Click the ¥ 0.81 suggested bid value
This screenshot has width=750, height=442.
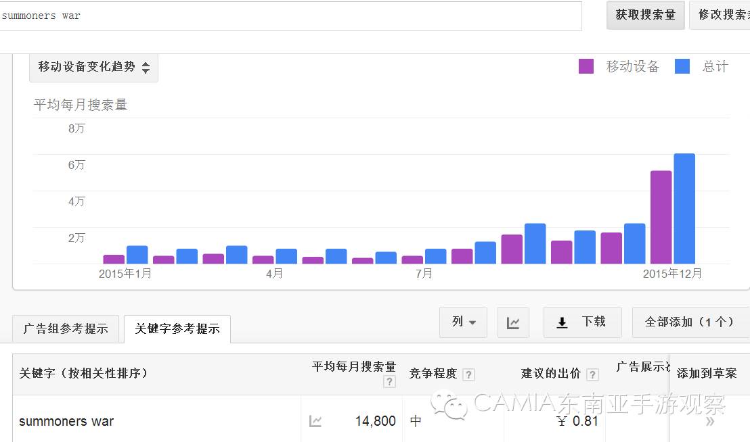pyautogui.click(x=578, y=421)
